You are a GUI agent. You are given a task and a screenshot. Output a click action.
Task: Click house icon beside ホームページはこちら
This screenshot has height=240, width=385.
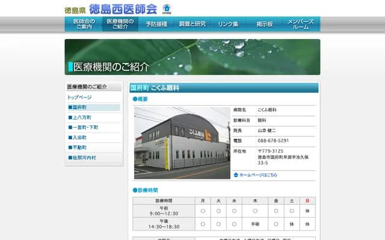click(x=236, y=175)
